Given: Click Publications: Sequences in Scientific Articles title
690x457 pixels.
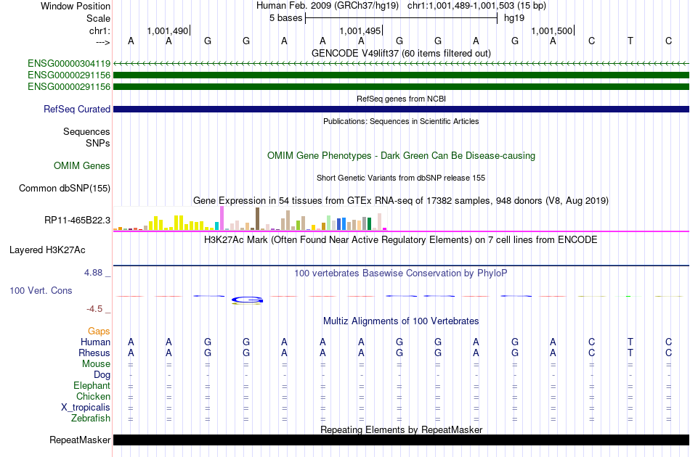Looking at the screenshot, I should click(401, 121).
